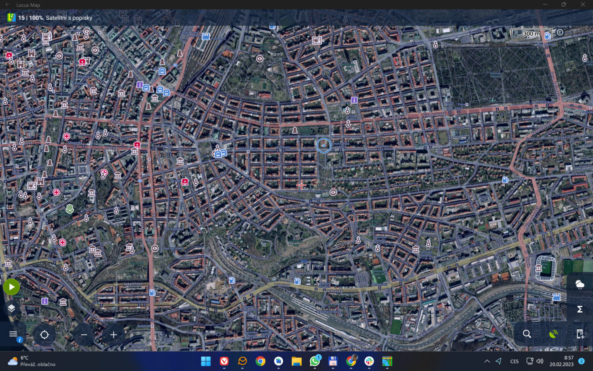The image size is (593, 371).
Task: Open the main hamburger menu
Action: [x=13, y=334]
